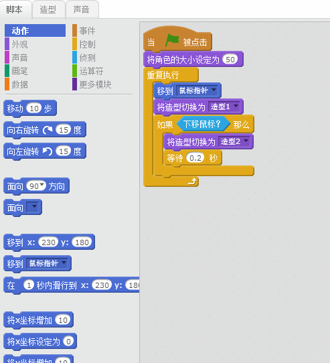Open the 声音 tab at top
330x363 pixels.
point(82,10)
